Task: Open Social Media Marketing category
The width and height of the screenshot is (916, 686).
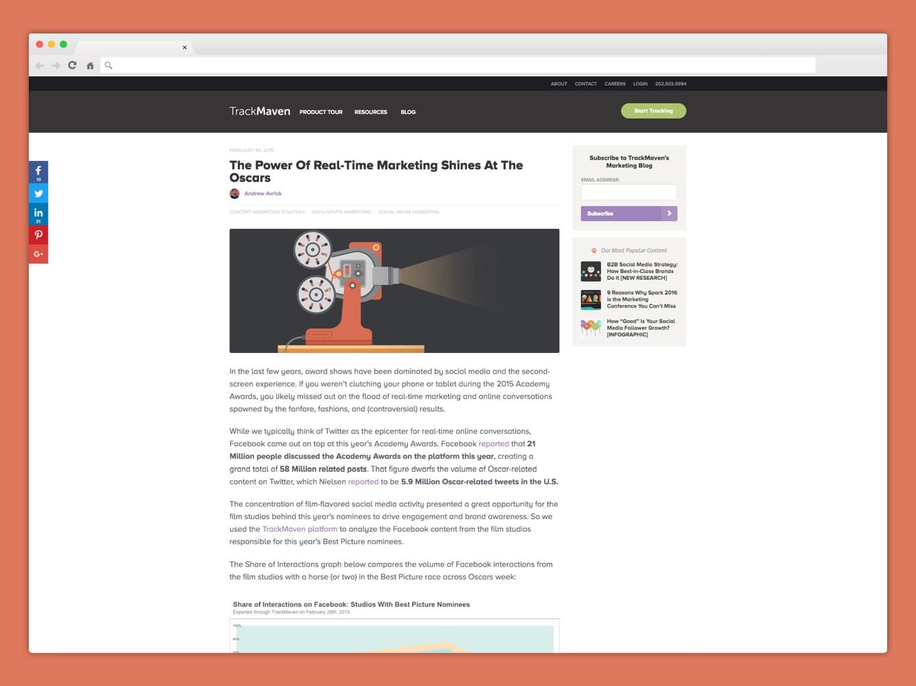Action: coord(409,212)
